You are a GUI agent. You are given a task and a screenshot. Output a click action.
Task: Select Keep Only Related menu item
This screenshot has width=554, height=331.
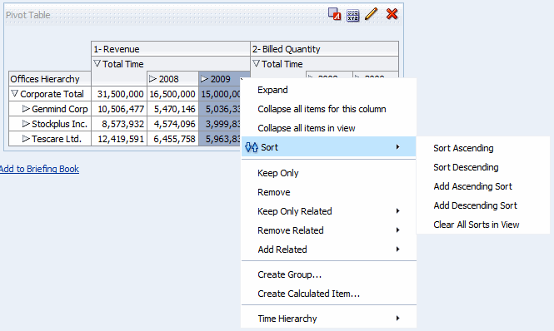[328, 211]
